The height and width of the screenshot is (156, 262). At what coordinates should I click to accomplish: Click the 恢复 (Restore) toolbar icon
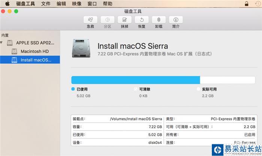click(141, 20)
